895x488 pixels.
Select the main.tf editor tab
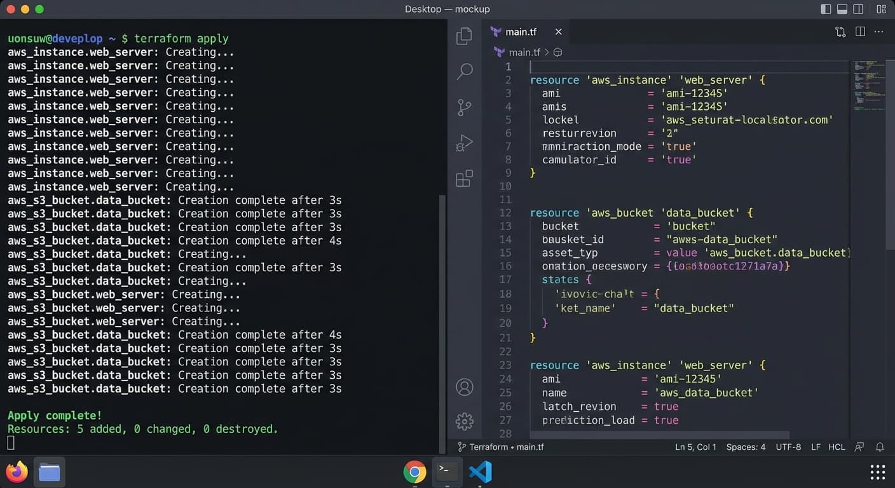click(526, 32)
